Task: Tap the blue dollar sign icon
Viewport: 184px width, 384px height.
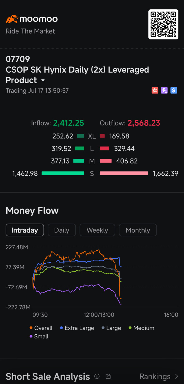Action: click(x=174, y=91)
